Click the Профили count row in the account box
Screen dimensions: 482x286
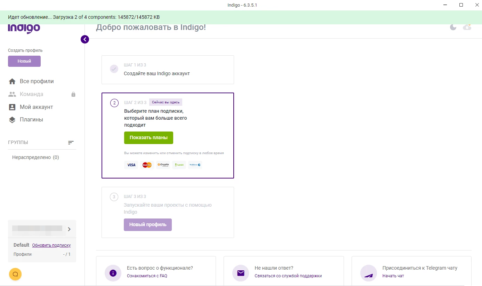pos(42,254)
